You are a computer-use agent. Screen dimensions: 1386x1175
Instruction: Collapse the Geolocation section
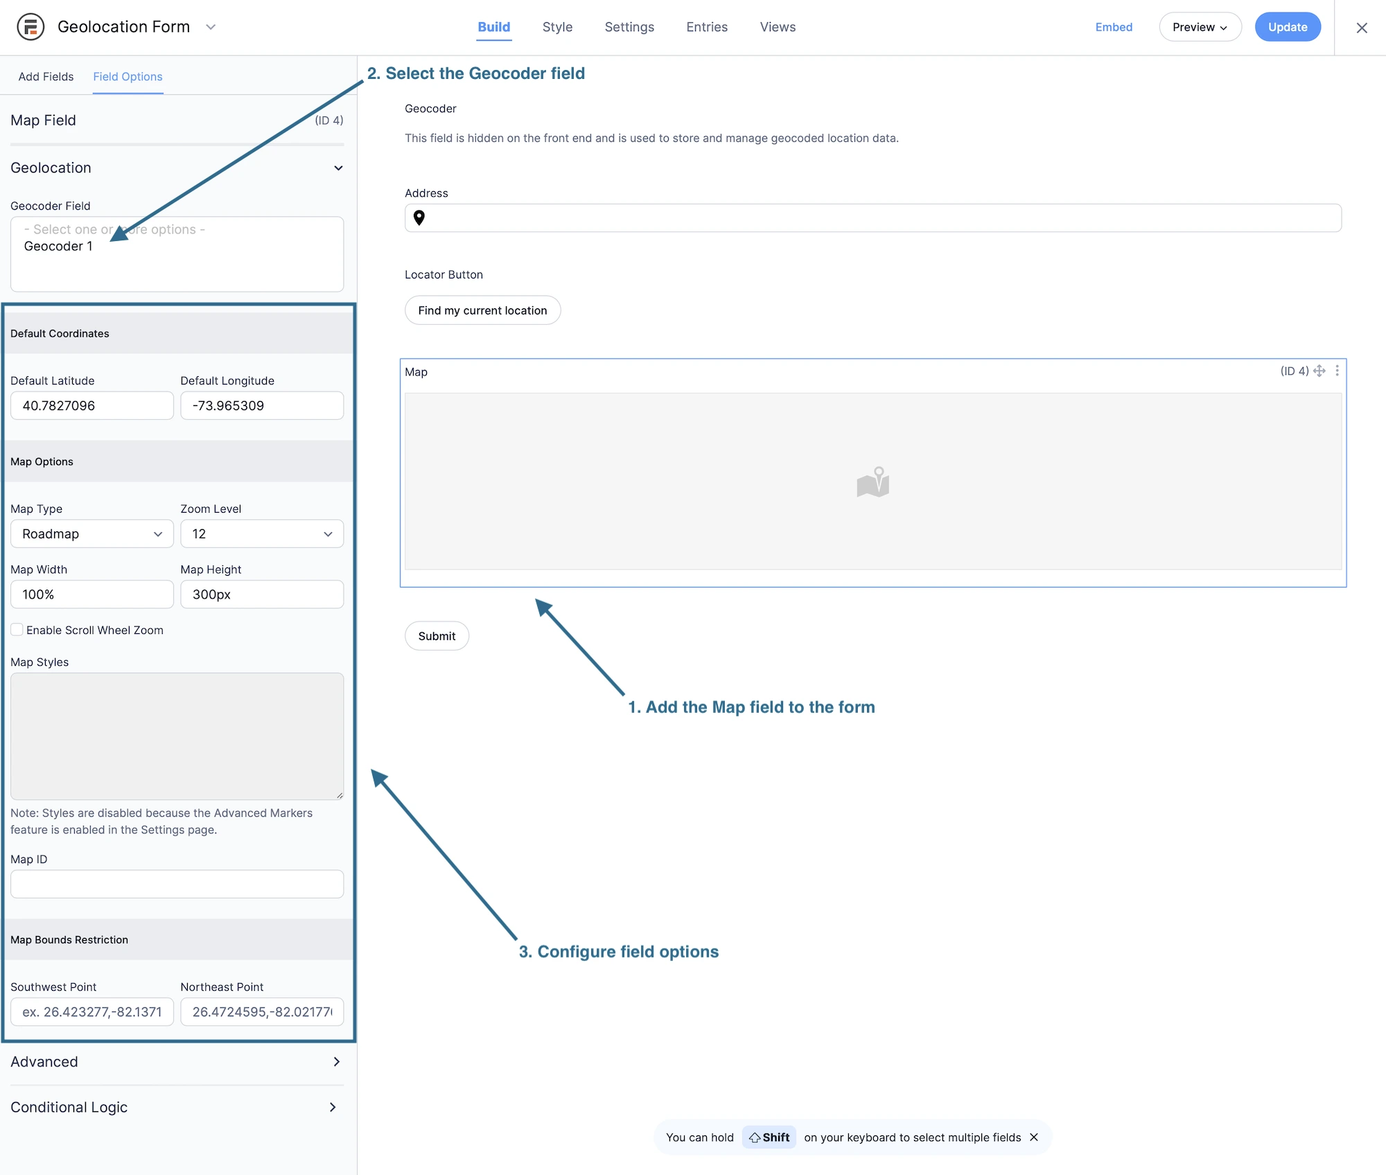[337, 168]
